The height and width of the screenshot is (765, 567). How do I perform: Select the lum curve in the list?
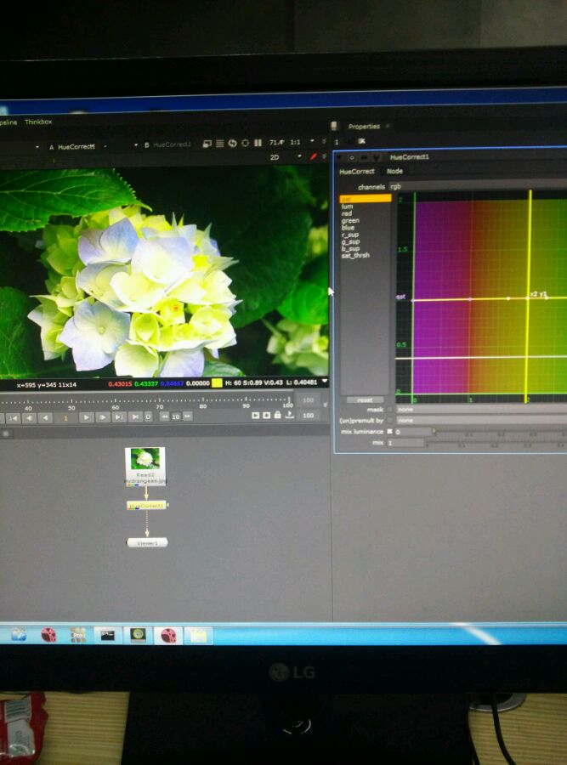(348, 207)
